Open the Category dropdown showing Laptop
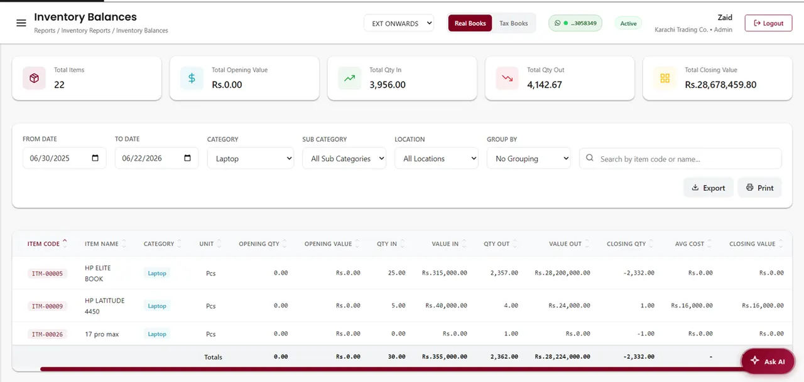 (251, 158)
